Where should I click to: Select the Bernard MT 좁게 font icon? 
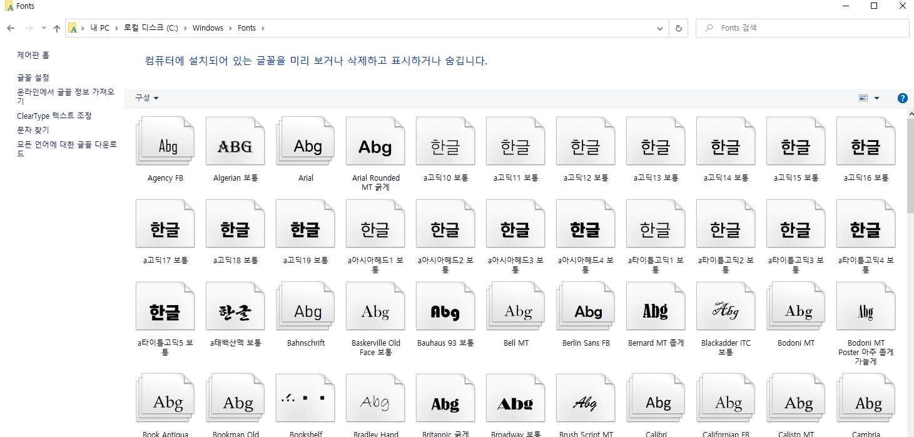656,306
